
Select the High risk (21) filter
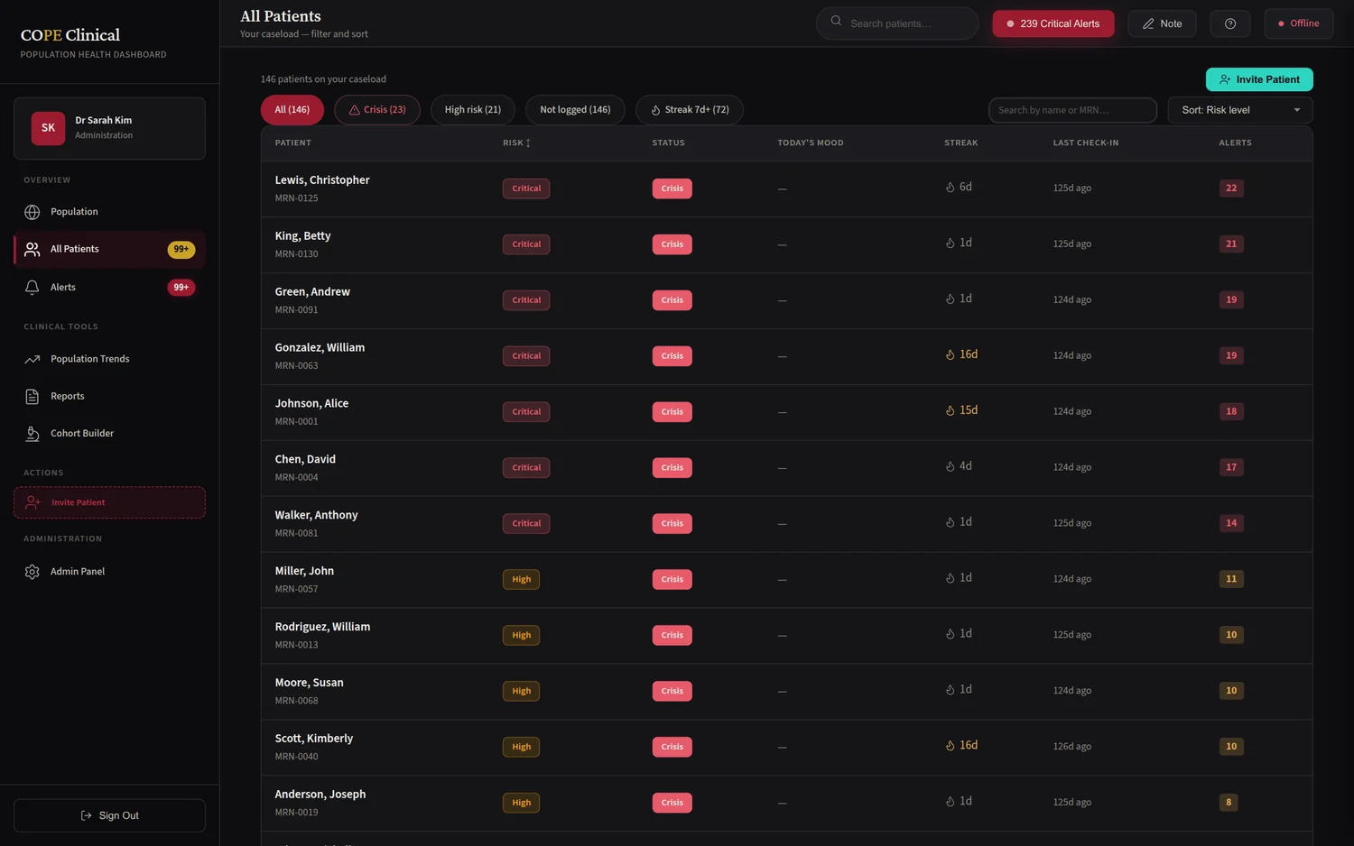472,110
